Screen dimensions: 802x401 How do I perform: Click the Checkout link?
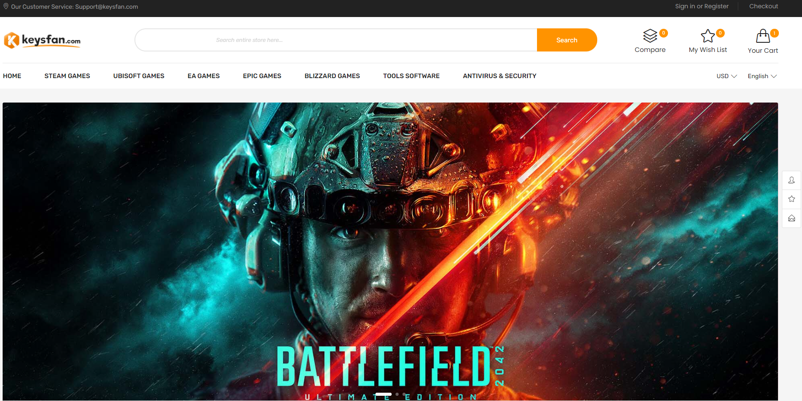(x=764, y=6)
